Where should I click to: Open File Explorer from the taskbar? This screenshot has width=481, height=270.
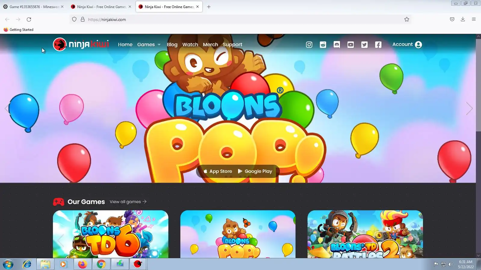coord(45,264)
